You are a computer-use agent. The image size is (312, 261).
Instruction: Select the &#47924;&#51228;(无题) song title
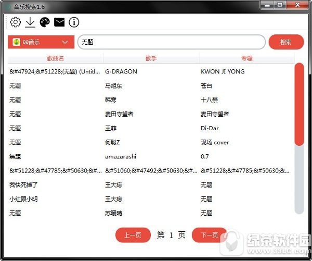55,71
